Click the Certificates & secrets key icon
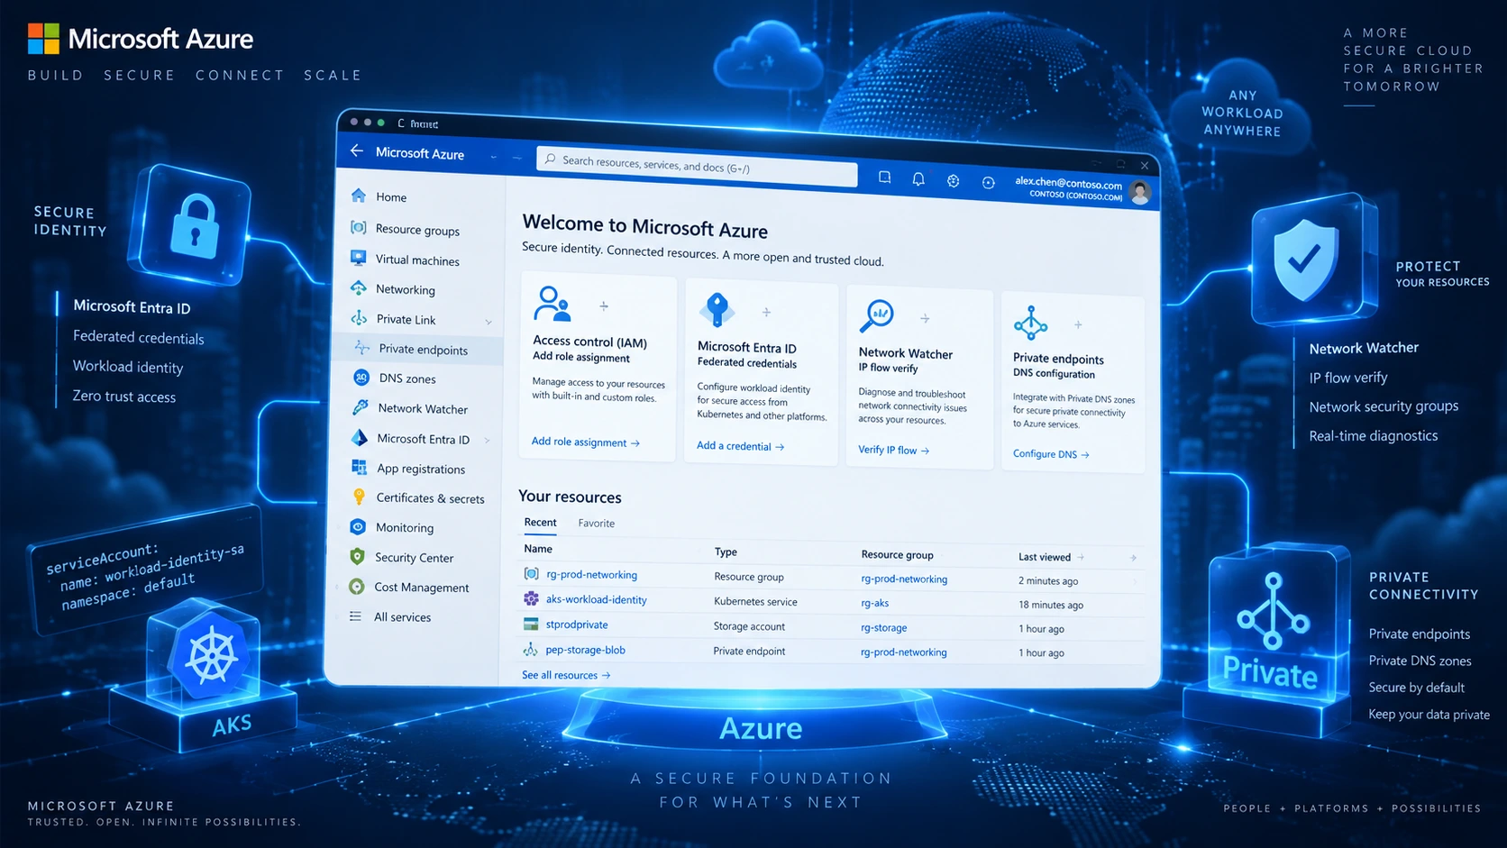This screenshot has height=848, width=1507. 359,497
